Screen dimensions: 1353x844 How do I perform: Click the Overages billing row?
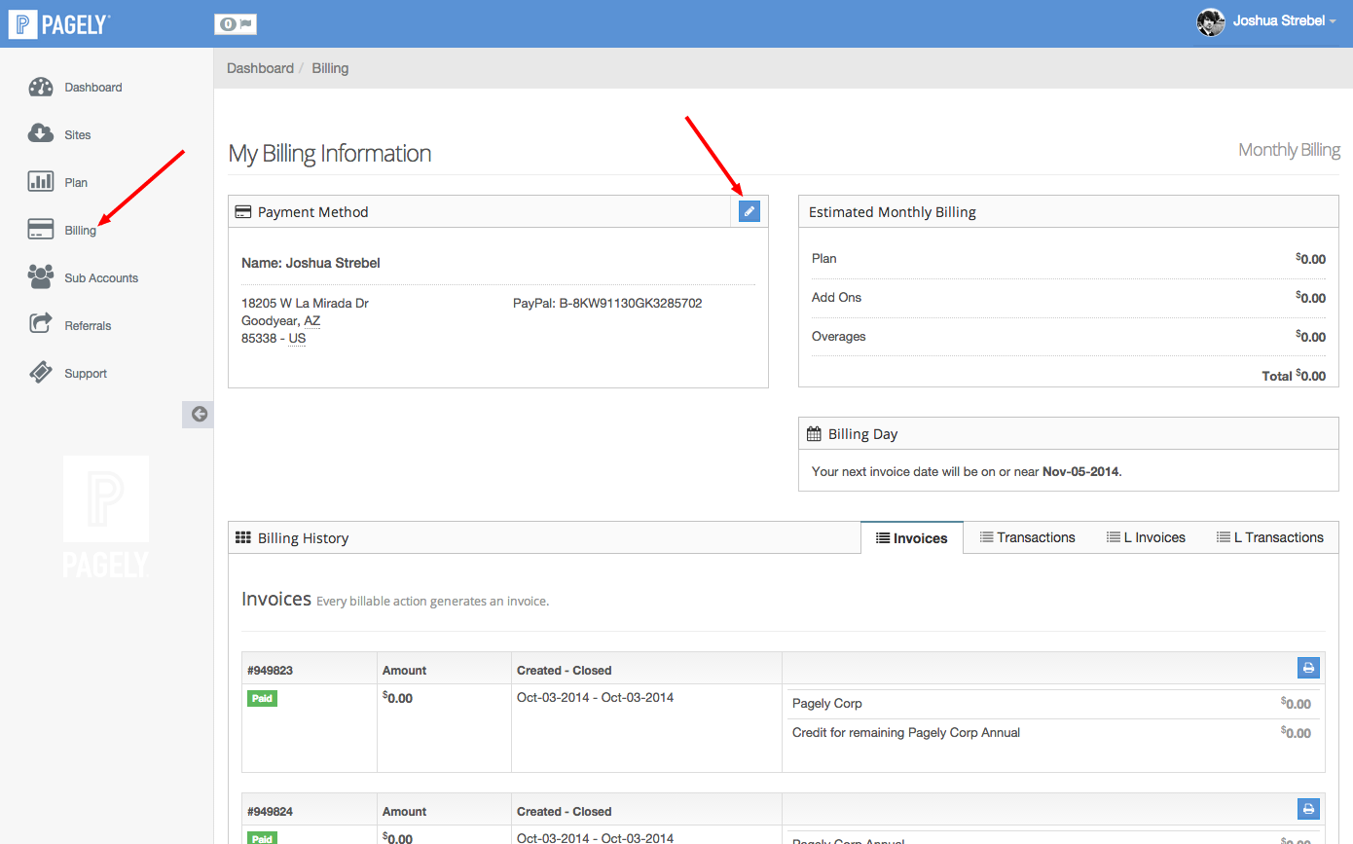point(1069,337)
